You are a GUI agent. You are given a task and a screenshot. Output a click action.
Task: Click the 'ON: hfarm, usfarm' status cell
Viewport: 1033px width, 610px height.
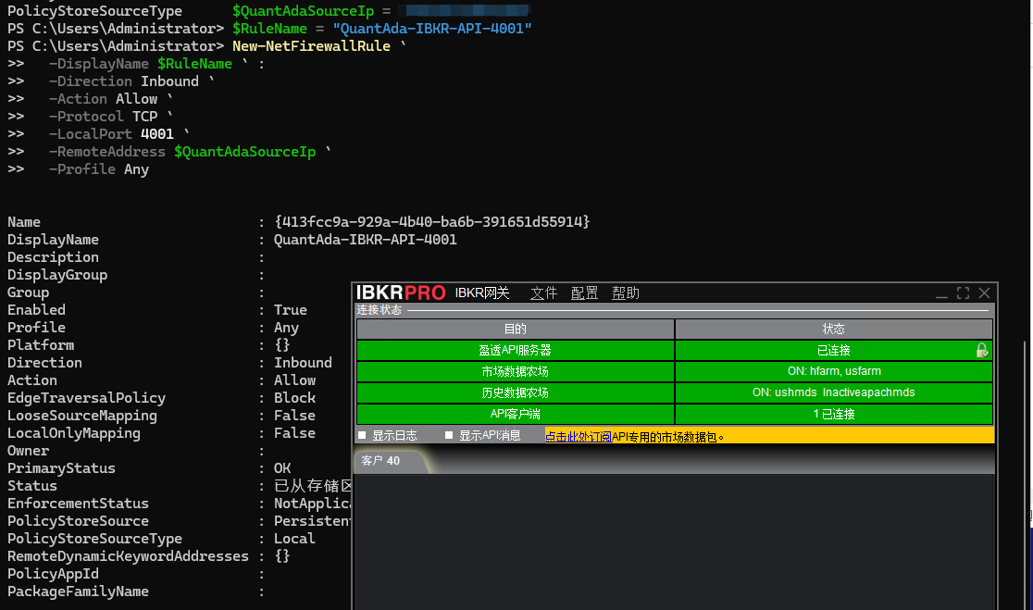pos(833,371)
